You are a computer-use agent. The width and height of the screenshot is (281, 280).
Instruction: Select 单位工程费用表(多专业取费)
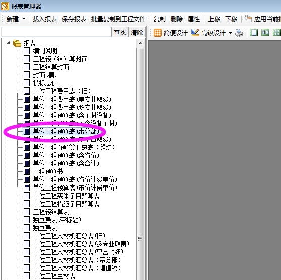pos(72,107)
